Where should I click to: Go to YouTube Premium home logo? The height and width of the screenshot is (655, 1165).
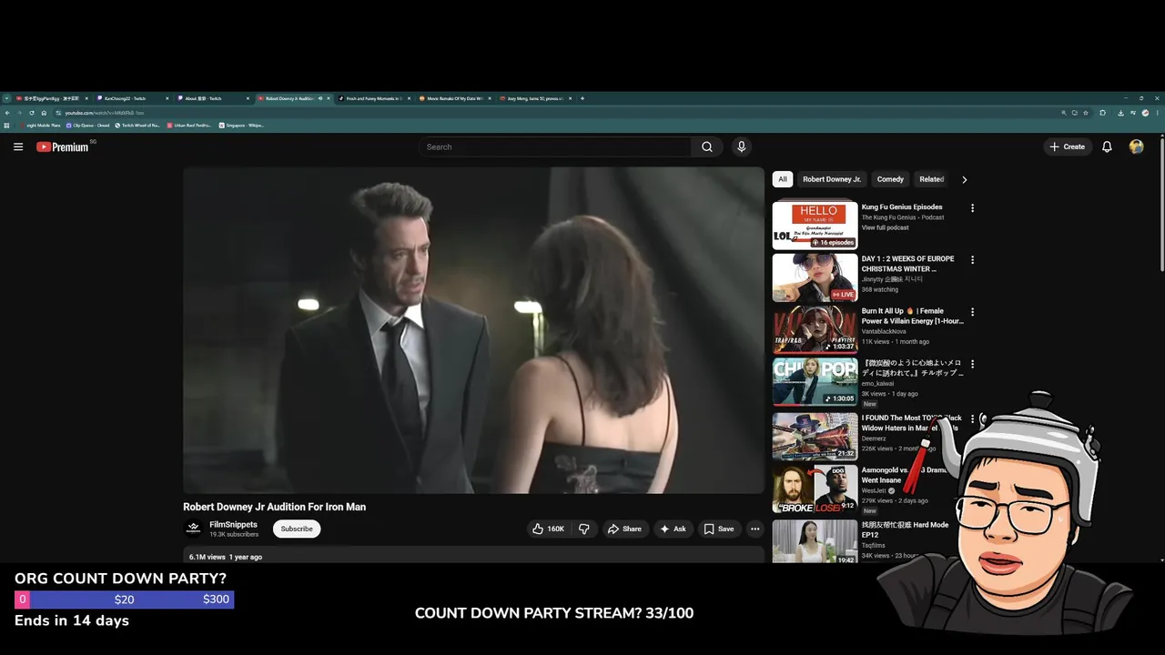point(63,146)
